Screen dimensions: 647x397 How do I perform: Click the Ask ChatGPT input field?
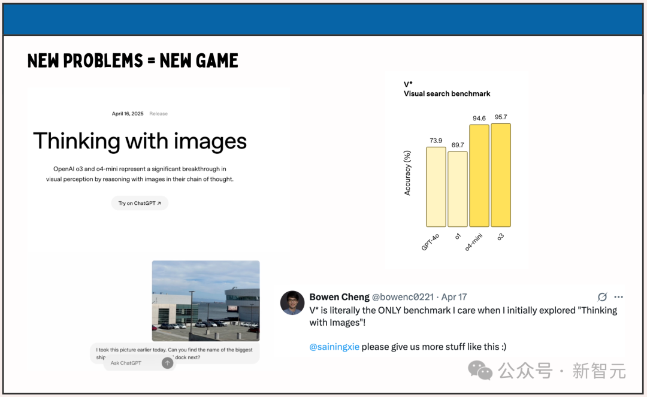point(140,363)
